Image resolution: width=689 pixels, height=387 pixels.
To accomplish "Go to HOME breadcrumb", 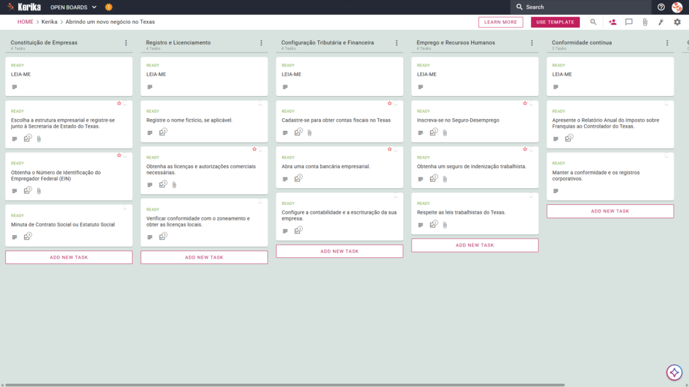I will point(25,22).
